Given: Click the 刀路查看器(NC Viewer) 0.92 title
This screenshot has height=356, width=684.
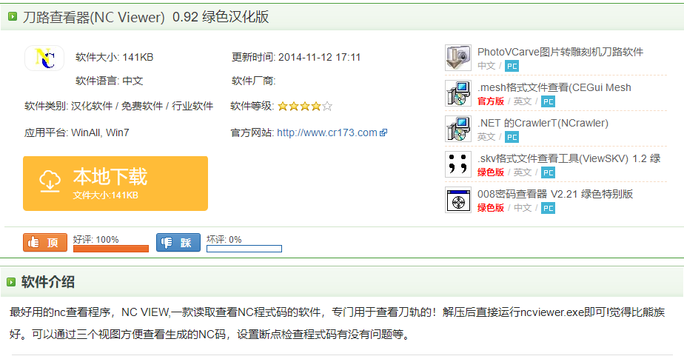Looking at the screenshot, I should click(x=146, y=16).
